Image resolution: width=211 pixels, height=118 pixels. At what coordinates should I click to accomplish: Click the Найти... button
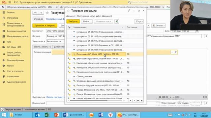pyautogui.click(x=87, y=21)
